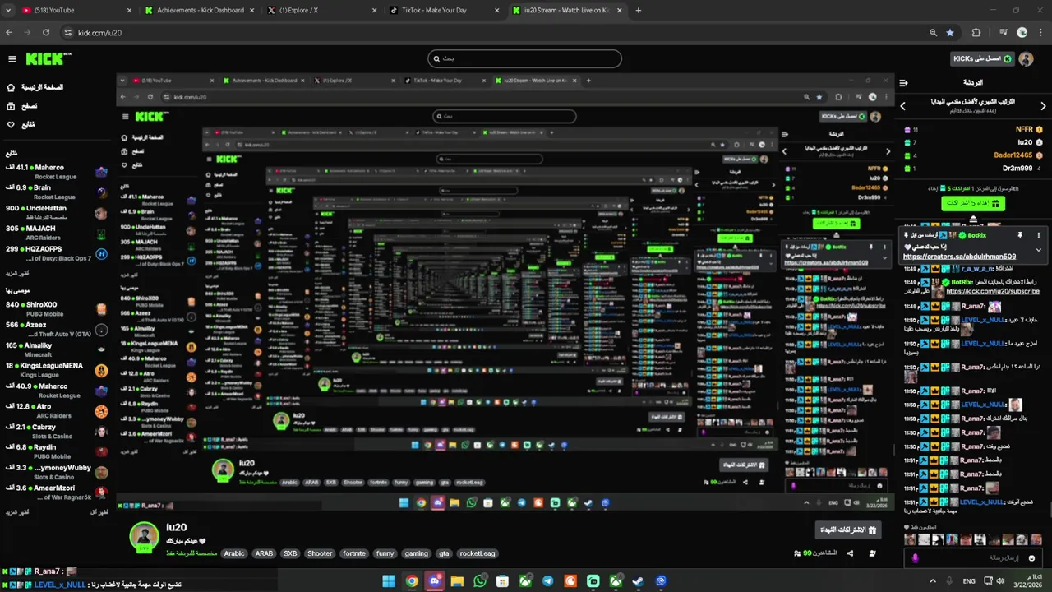The height and width of the screenshot is (592, 1052).
Task: Click the gaming stream tag
Action: pyautogui.click(x=416, y=553)
